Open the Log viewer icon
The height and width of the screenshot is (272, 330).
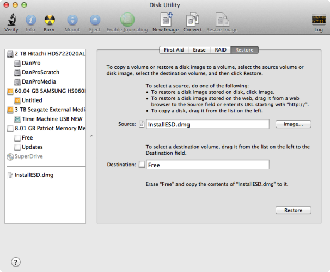319,20
